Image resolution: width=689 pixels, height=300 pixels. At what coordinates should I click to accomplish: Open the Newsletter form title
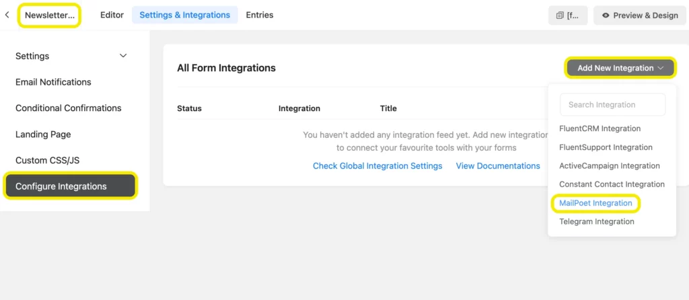[50, 15]
